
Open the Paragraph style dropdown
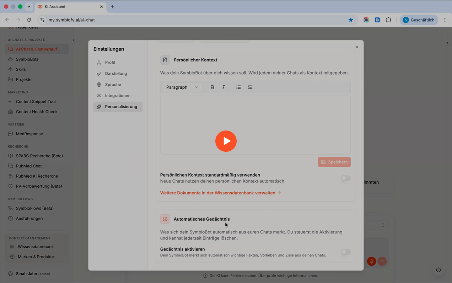pyautogui.click(x=182, y=87)
